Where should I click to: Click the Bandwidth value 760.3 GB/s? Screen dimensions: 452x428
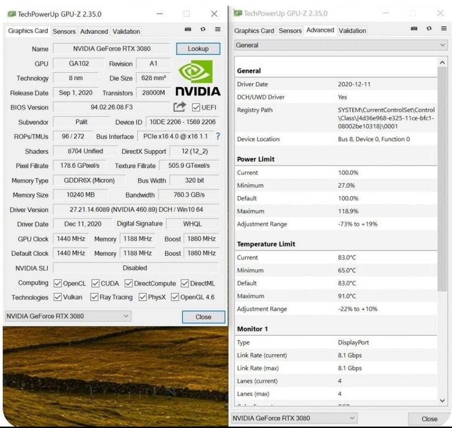pos(189,195)
